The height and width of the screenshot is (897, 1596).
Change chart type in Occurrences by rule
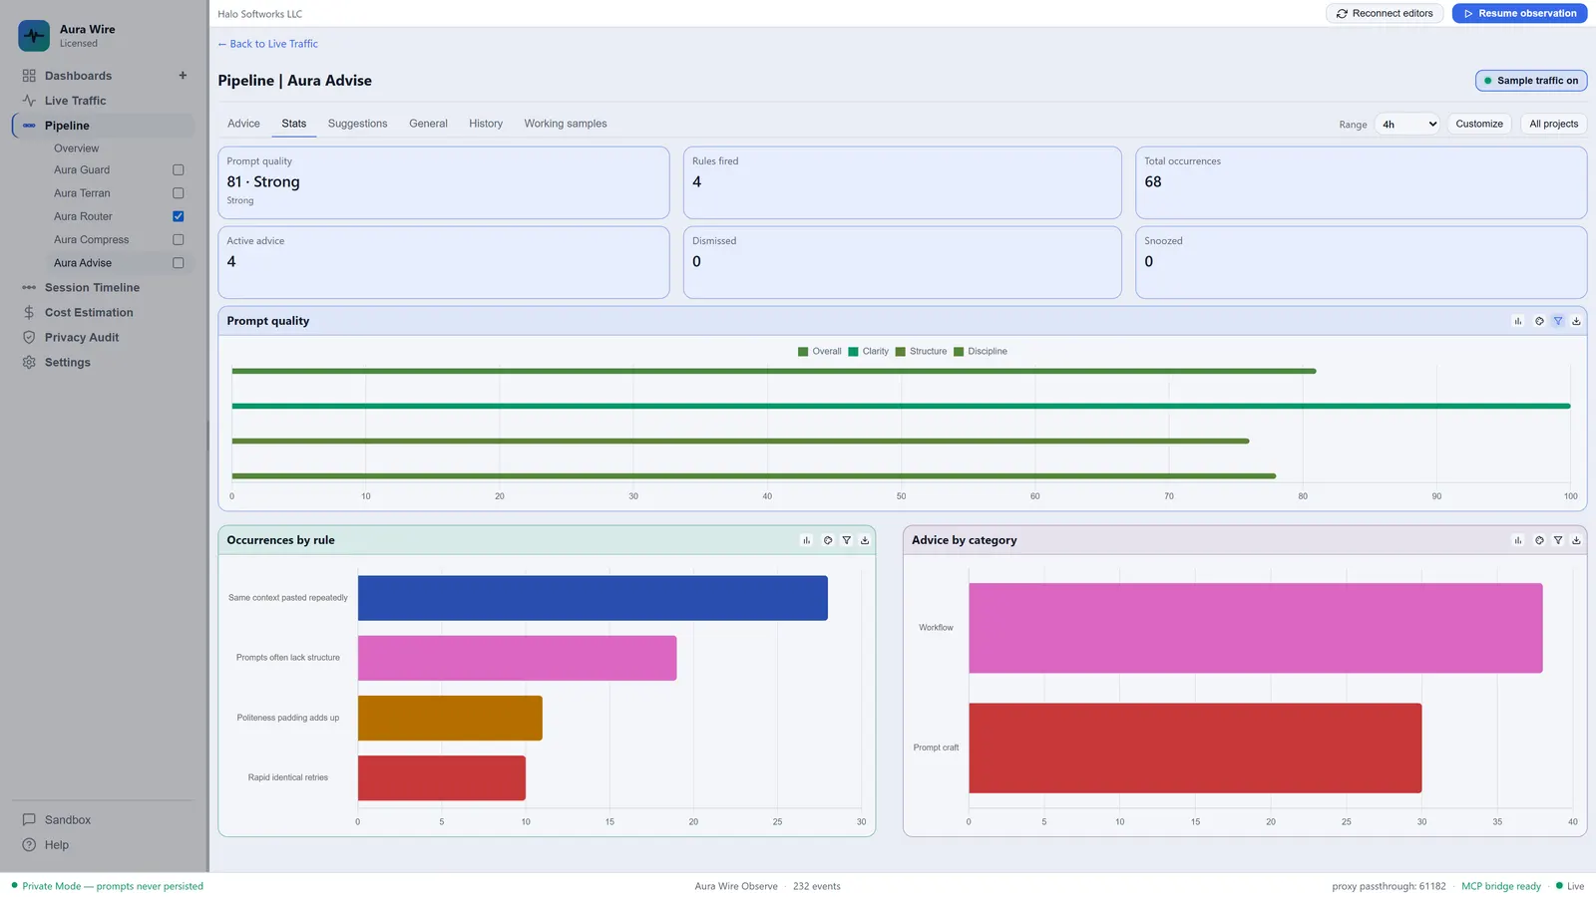click(807, 540)
